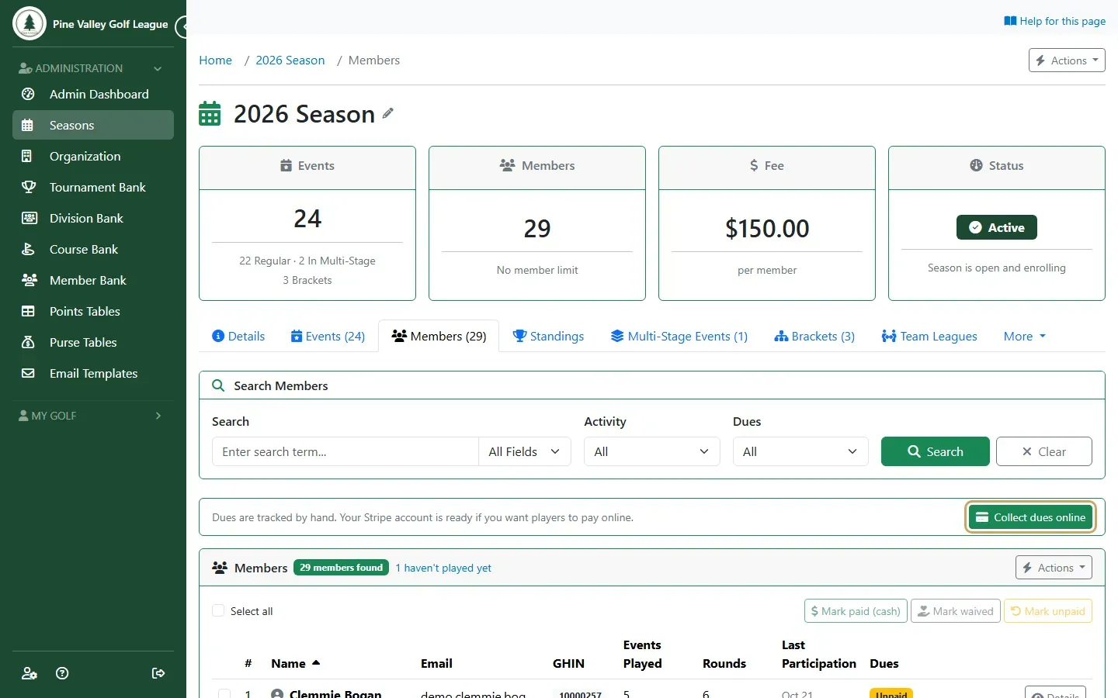This screenshot has width=1118, height=698.
Task: Click the Pine Valley Golf League logo
Action: [30, 23]
